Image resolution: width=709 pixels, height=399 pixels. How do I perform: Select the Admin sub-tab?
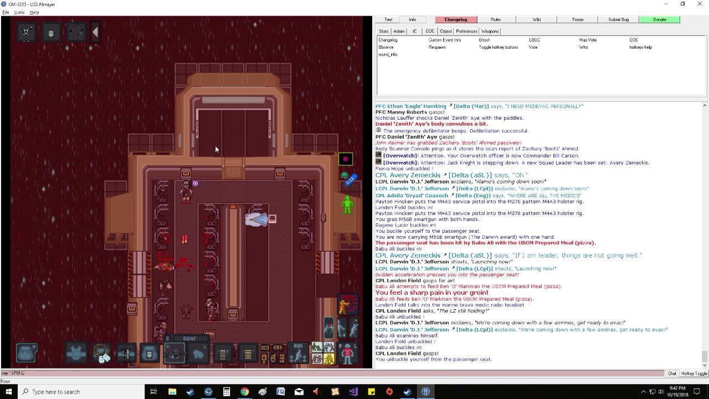point(399,32)
